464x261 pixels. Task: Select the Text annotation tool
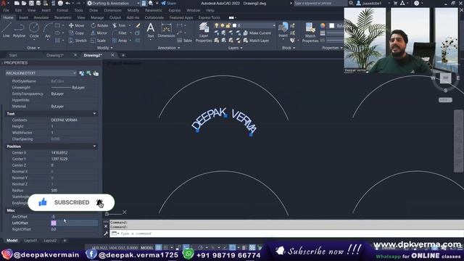(151, 30)
